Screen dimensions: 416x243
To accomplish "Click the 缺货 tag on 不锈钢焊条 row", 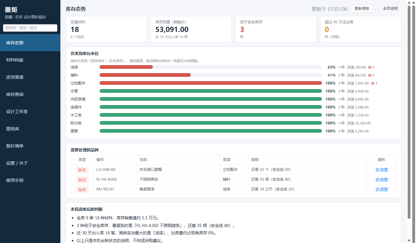I will (82, 179).
